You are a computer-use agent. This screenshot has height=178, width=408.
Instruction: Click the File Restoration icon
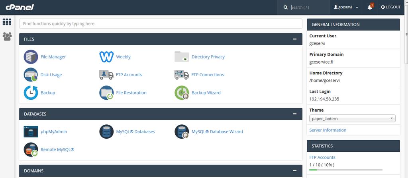106,93
